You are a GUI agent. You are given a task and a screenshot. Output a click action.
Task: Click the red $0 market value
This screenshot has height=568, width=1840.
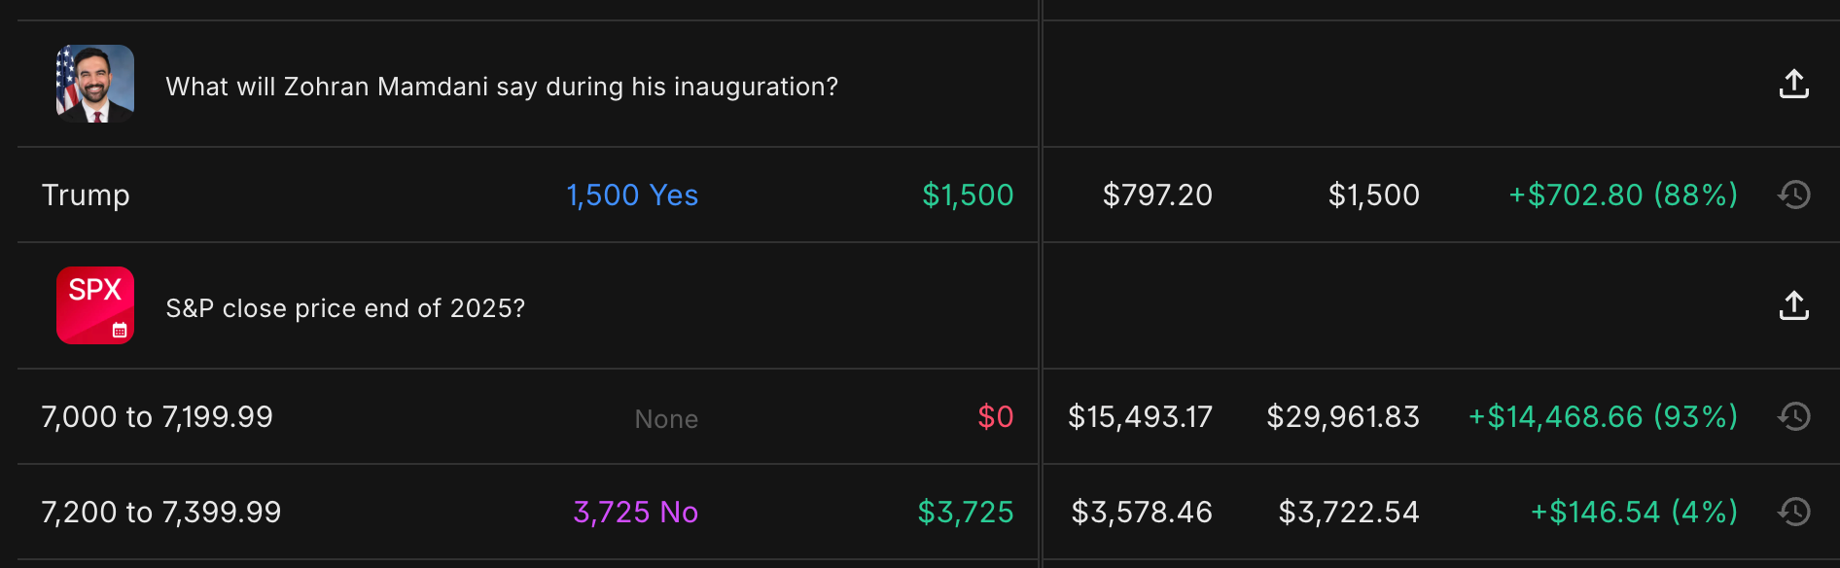pyautogui.click(x=995, y=416)
